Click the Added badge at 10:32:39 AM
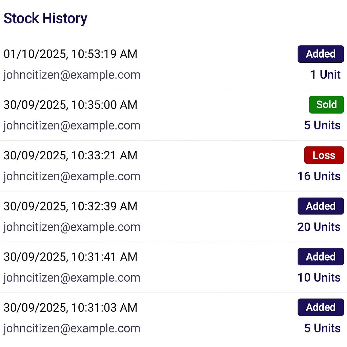The height and width of the screenshot is (347, 347). (x=321, y=206)
